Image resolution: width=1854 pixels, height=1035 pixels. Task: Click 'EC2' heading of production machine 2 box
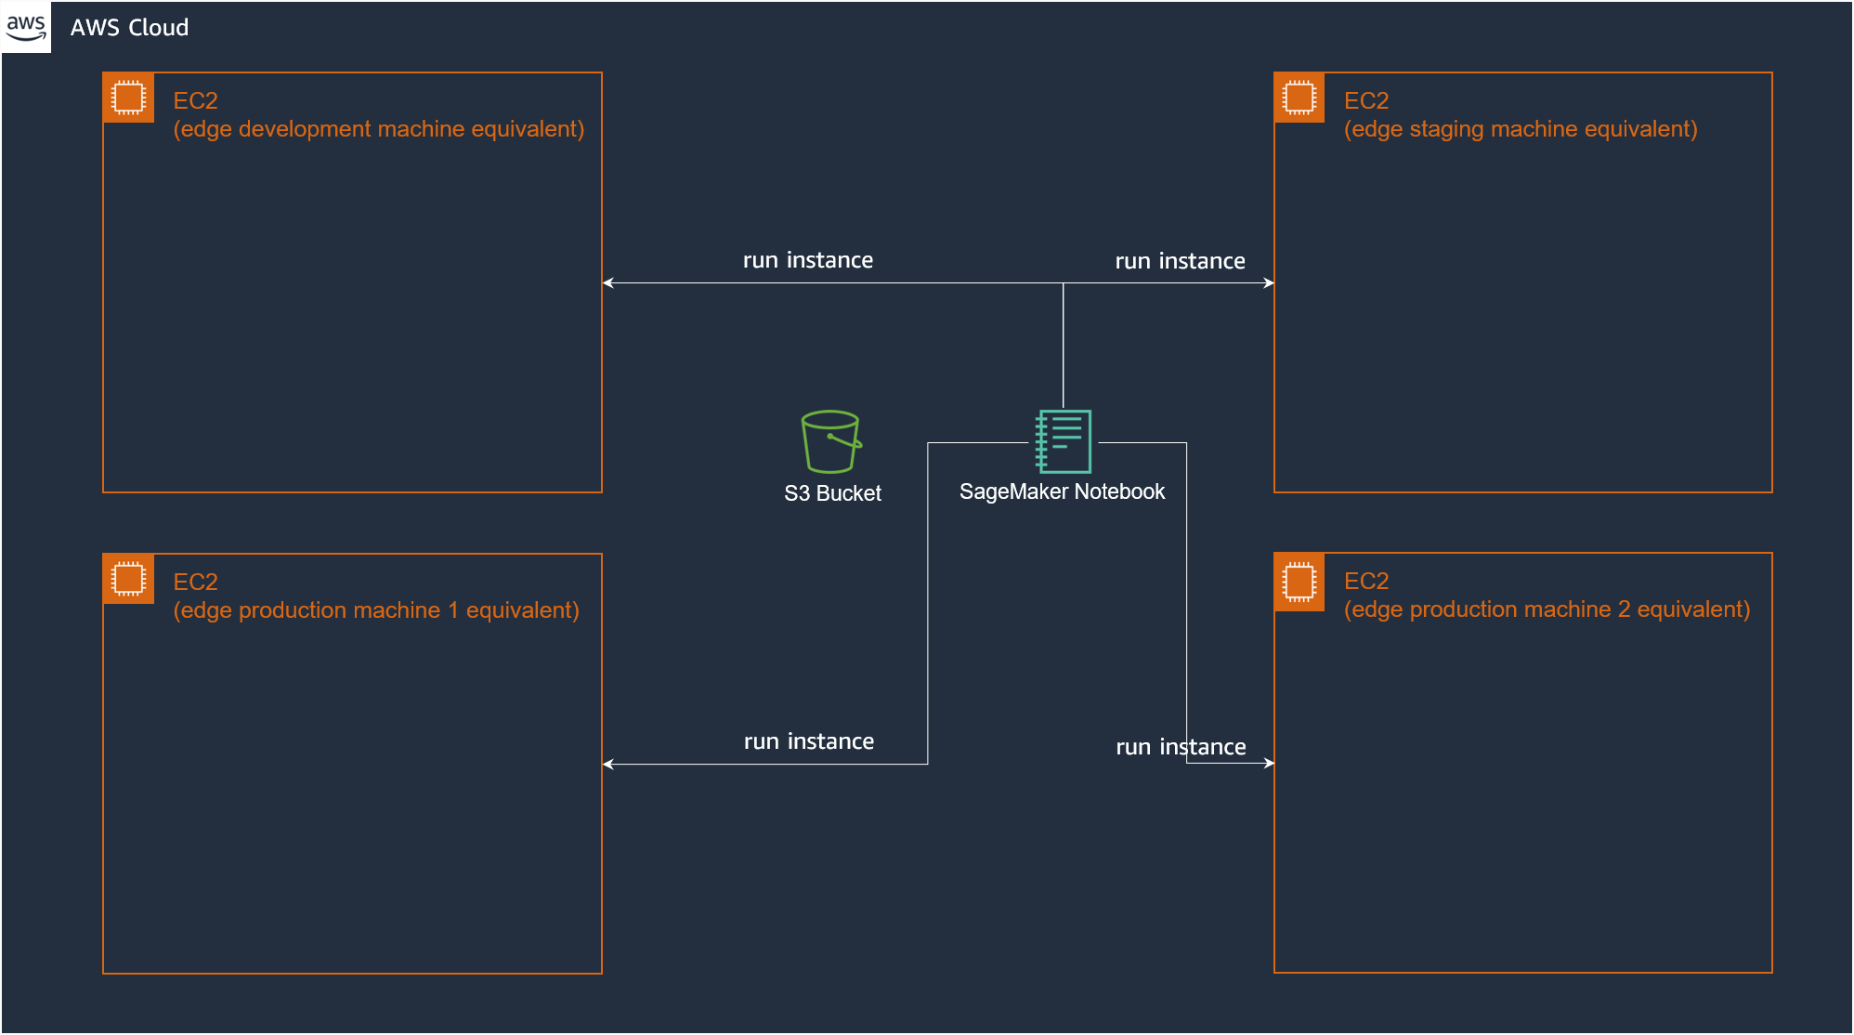tap(1366, 581)
